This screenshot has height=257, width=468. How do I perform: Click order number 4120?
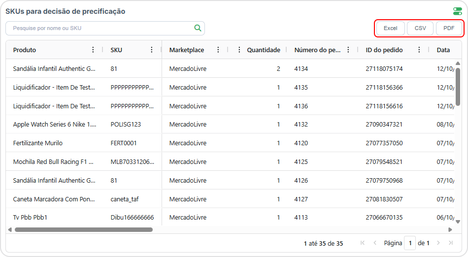pyautogui.click(x=301, y=143)
